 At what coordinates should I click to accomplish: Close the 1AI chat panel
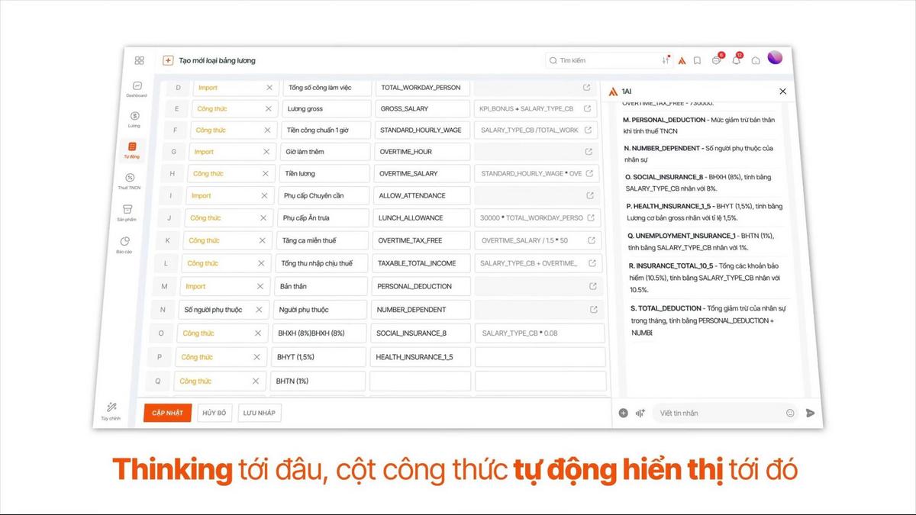click(782, 92)
